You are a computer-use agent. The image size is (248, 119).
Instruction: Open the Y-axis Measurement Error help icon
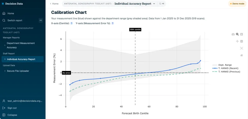pos(113,23)
